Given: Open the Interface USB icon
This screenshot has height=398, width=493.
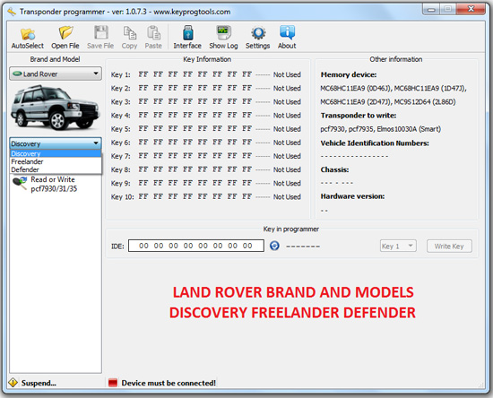Looking at the screenshot, I should point(187,33).
